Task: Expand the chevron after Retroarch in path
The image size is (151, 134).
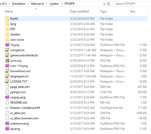Action: click(47, 4)
